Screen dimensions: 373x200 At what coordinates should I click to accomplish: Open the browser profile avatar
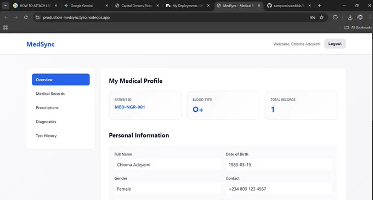pos(360,18)
